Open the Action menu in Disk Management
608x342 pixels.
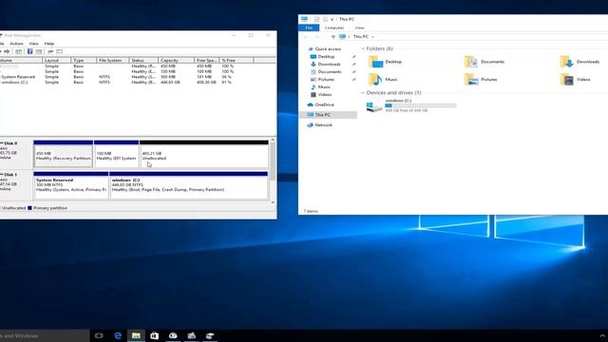[x=16, y=44]
